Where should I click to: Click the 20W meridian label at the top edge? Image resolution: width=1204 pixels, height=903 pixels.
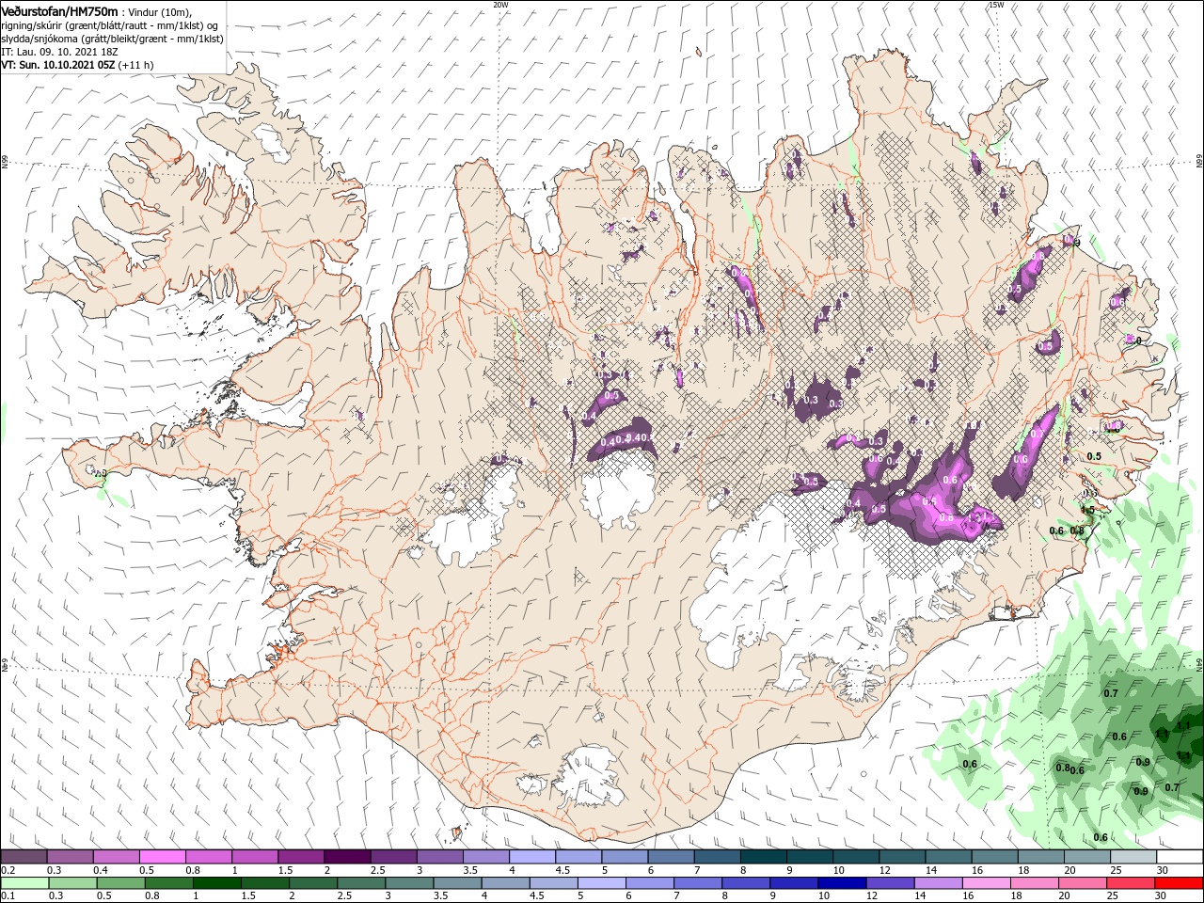pos(500,5)
